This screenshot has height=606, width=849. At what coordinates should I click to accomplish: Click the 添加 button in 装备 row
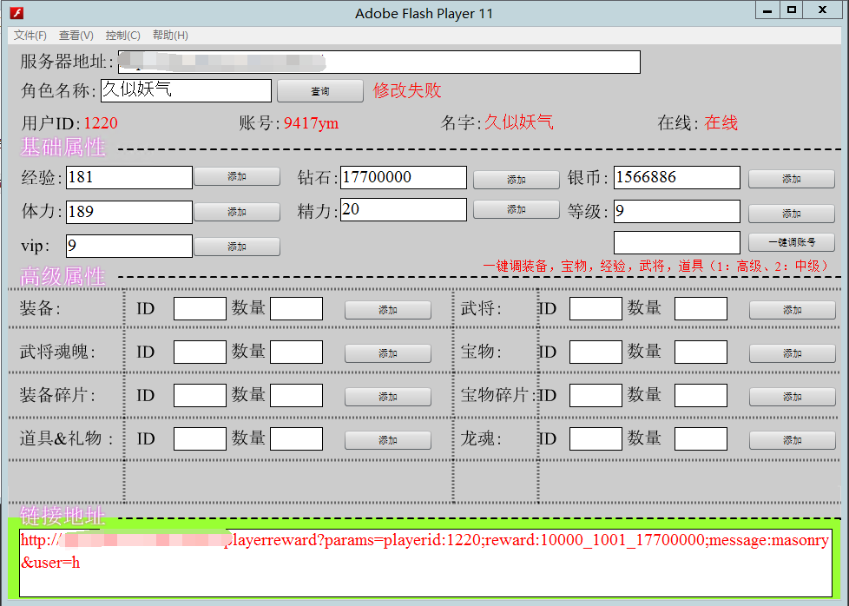[387, 310]
